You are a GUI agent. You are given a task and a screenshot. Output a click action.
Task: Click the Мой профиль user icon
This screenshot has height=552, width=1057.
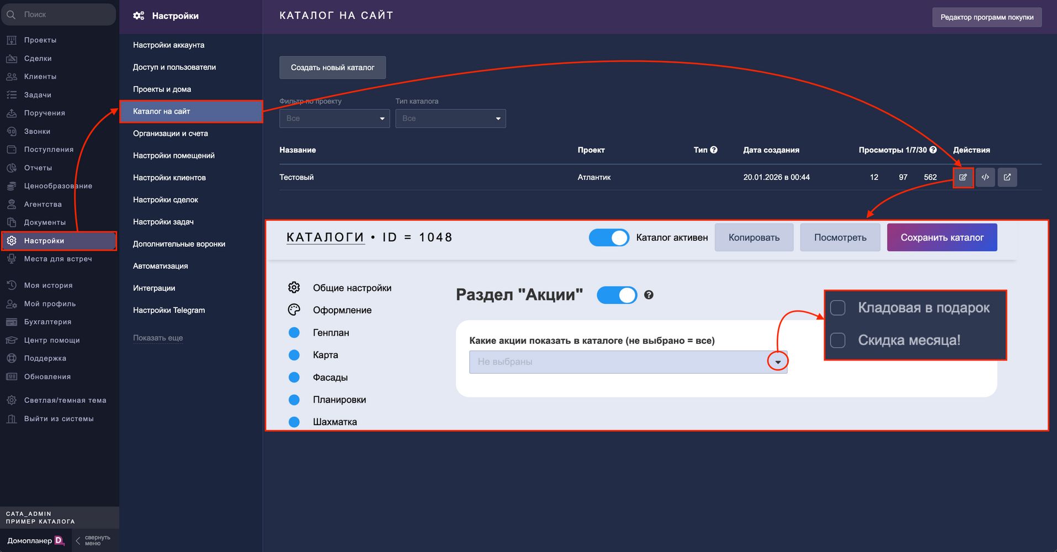[12, 304]
